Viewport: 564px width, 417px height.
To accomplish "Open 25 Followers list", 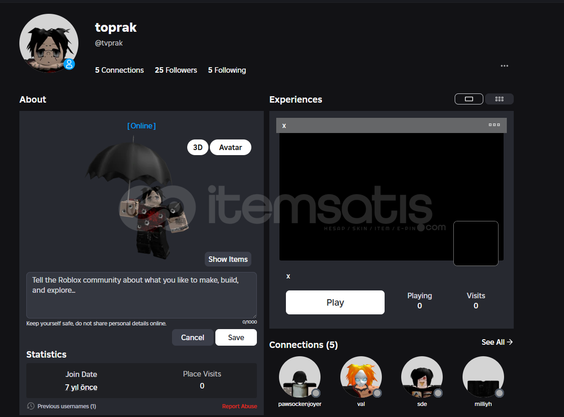I will point(176,70).
